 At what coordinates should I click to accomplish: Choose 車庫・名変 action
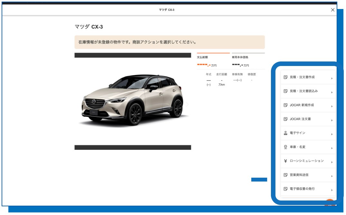[308, 147]
